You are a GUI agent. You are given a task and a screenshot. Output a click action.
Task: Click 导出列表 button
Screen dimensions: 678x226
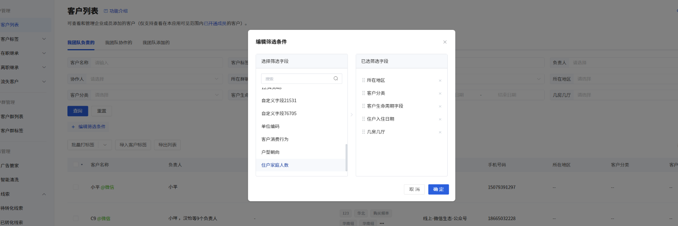coord(167,145)
